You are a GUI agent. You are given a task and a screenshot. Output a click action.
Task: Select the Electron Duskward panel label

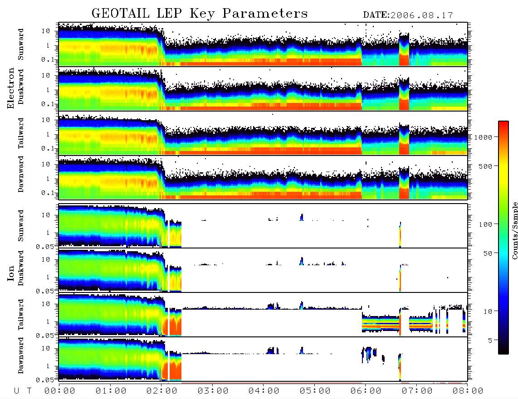pos(21,87)
